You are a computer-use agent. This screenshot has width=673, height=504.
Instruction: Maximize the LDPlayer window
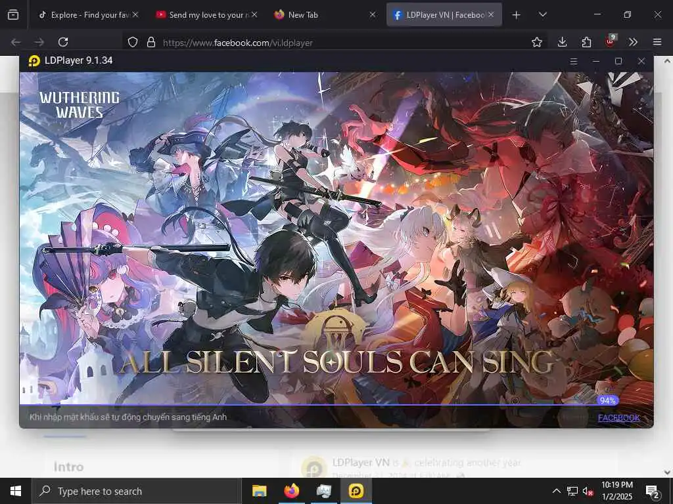(618, 61)
